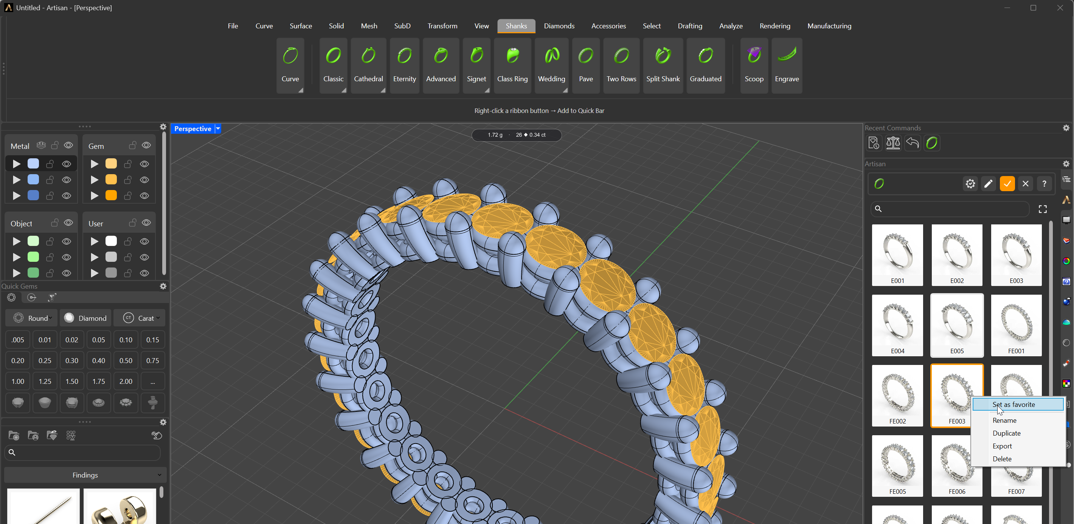Toggle visibility of the Gem layer group
1074x524 pixels.
coord(146,145)
